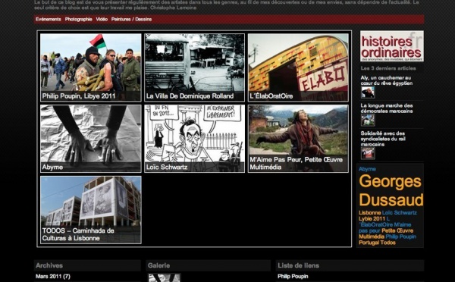Read article Aly, un cauchemar égyptien

coord(386,80)
